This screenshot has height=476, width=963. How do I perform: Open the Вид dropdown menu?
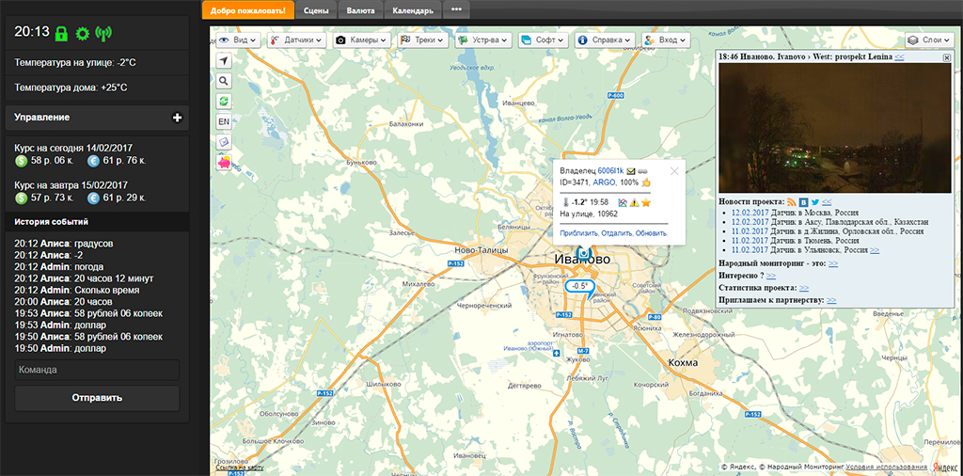click(239, 40)
